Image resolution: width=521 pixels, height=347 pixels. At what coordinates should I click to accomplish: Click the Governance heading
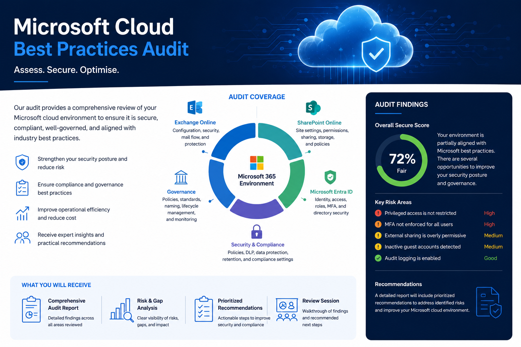181,192
